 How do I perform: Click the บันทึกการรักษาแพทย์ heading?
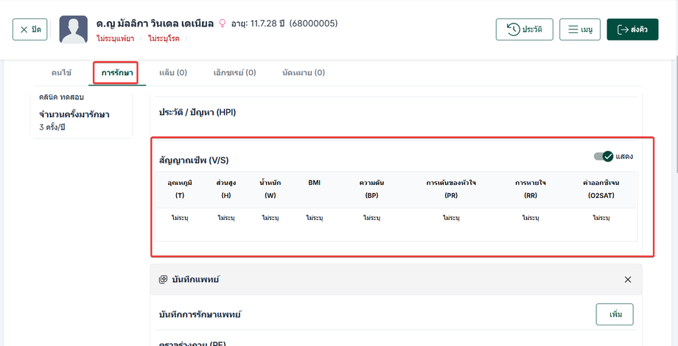point(200,314)
